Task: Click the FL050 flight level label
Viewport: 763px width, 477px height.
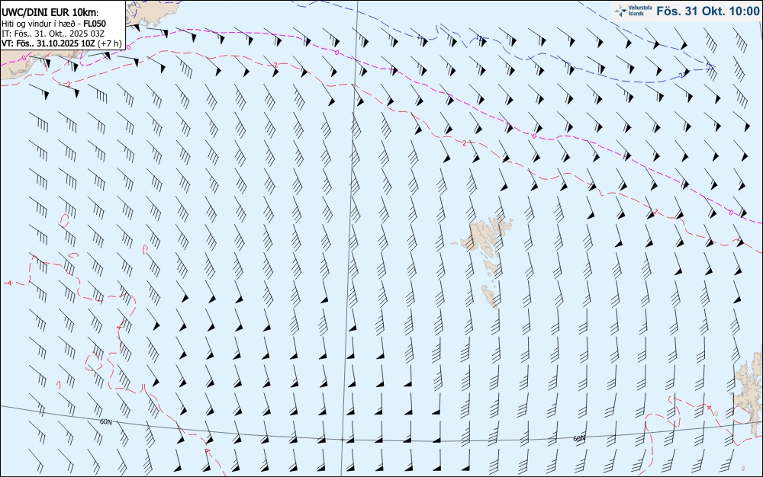Action: [x=95, y=24]
